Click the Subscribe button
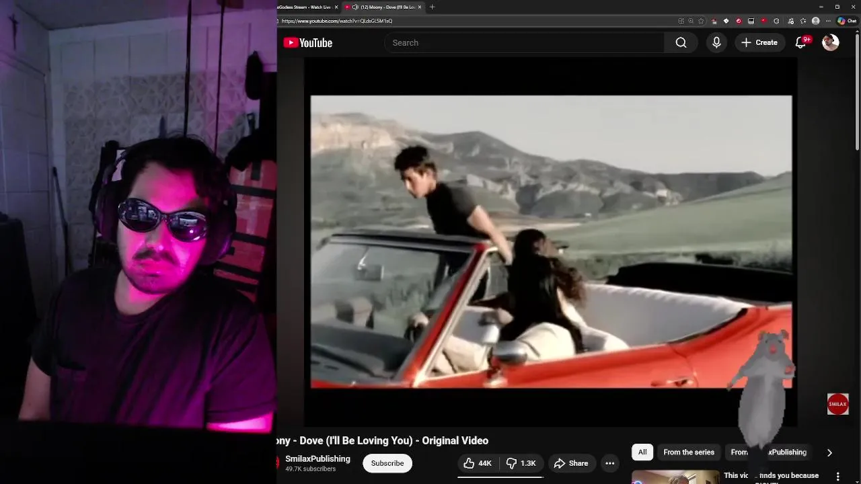 point(387,463)
